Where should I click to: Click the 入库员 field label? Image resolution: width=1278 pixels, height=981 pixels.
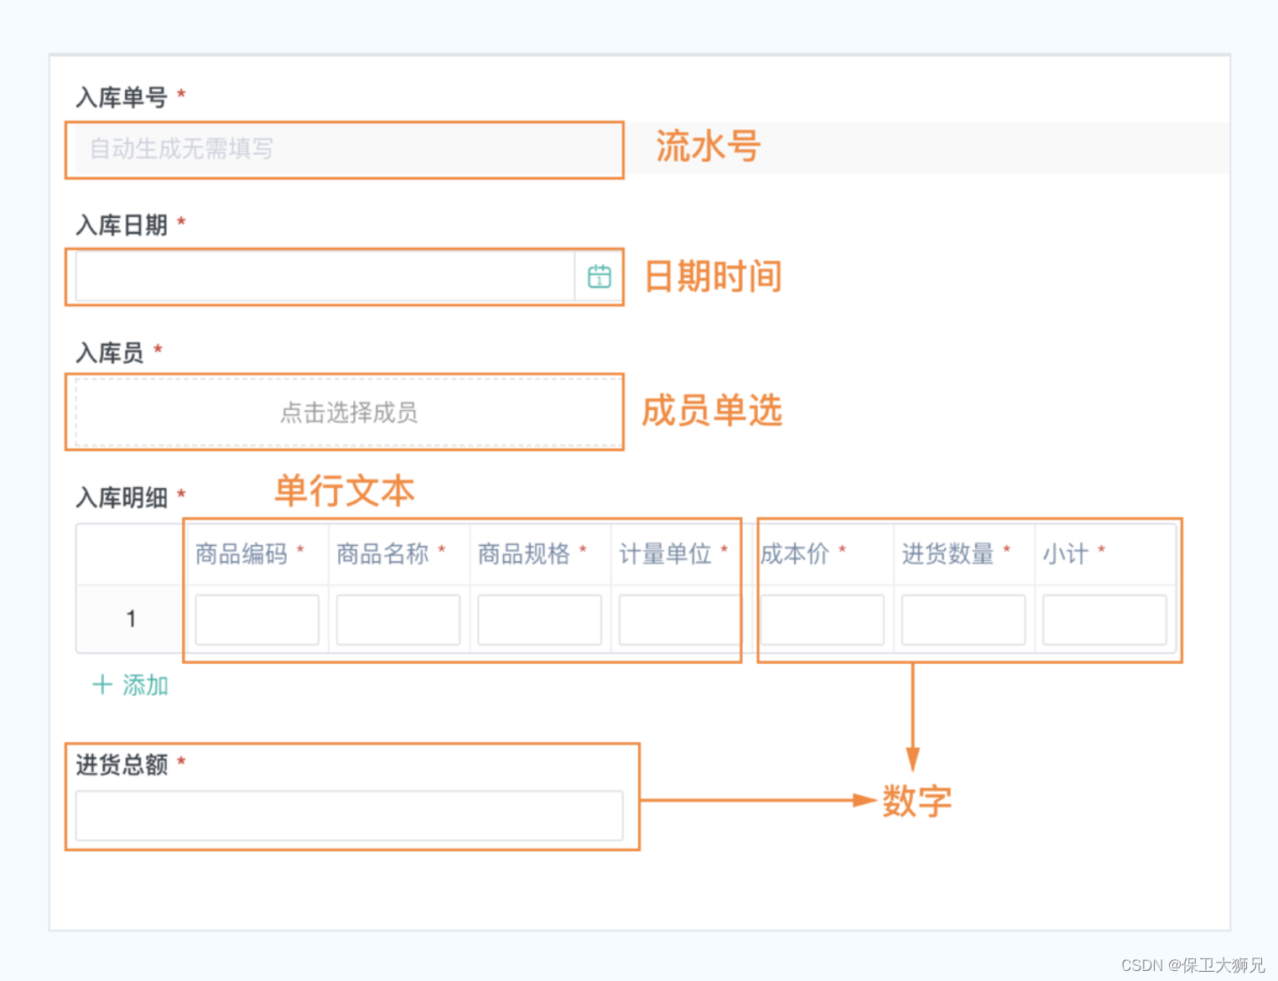[x=110, y=352]
